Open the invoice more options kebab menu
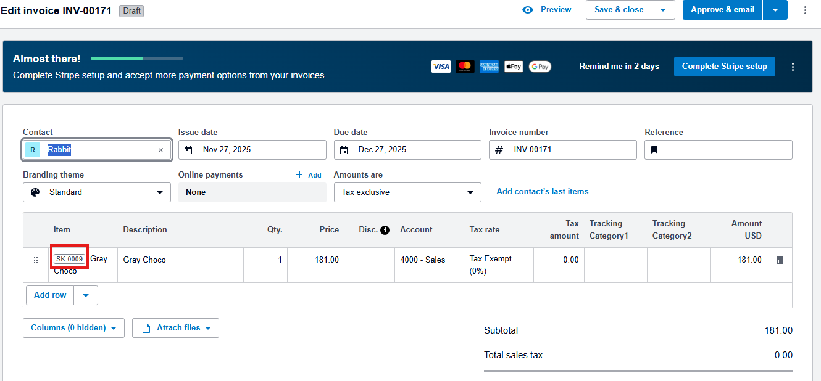Viewport: 821px width, 381px height. (x=804, y=10)
